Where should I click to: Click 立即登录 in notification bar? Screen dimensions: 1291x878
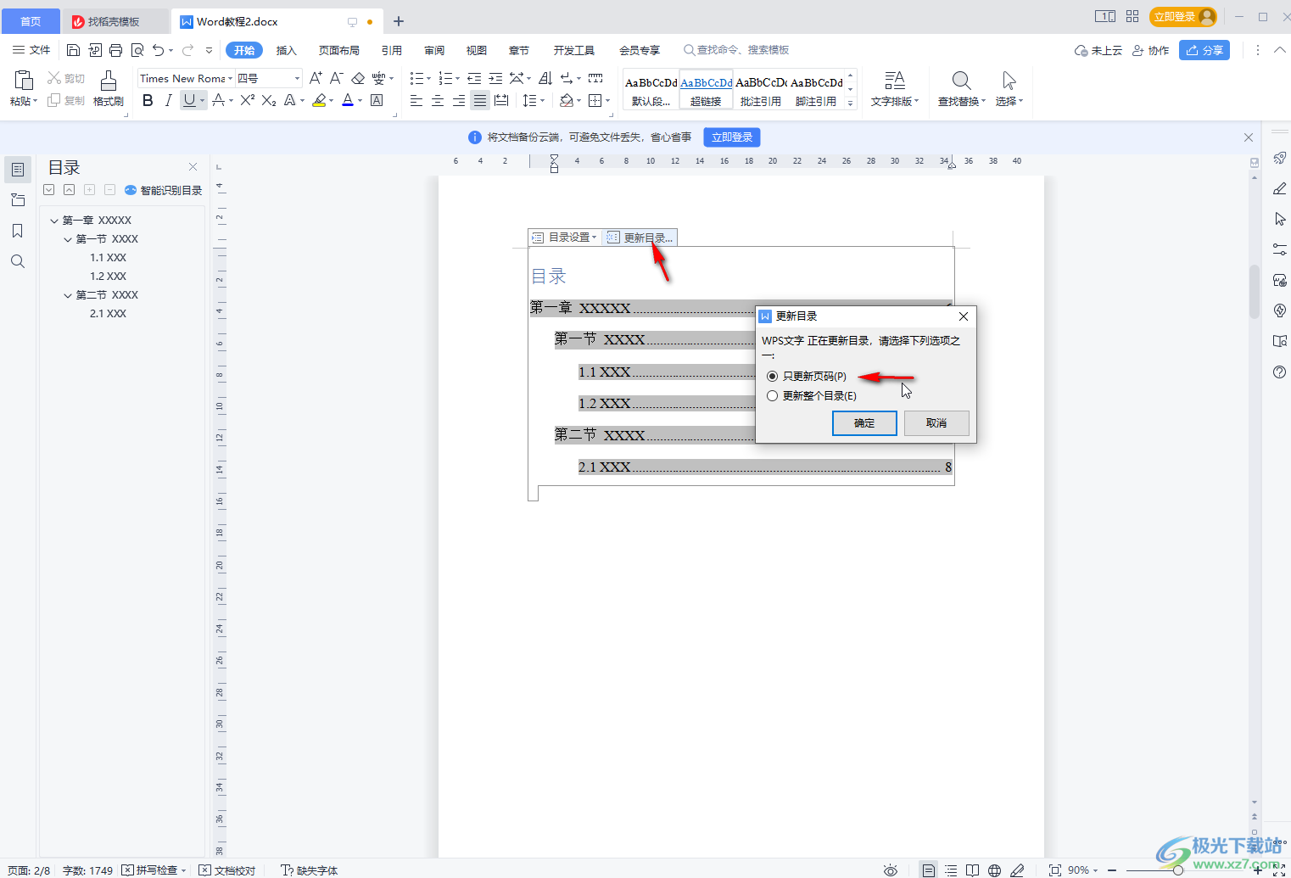[732, 137]
